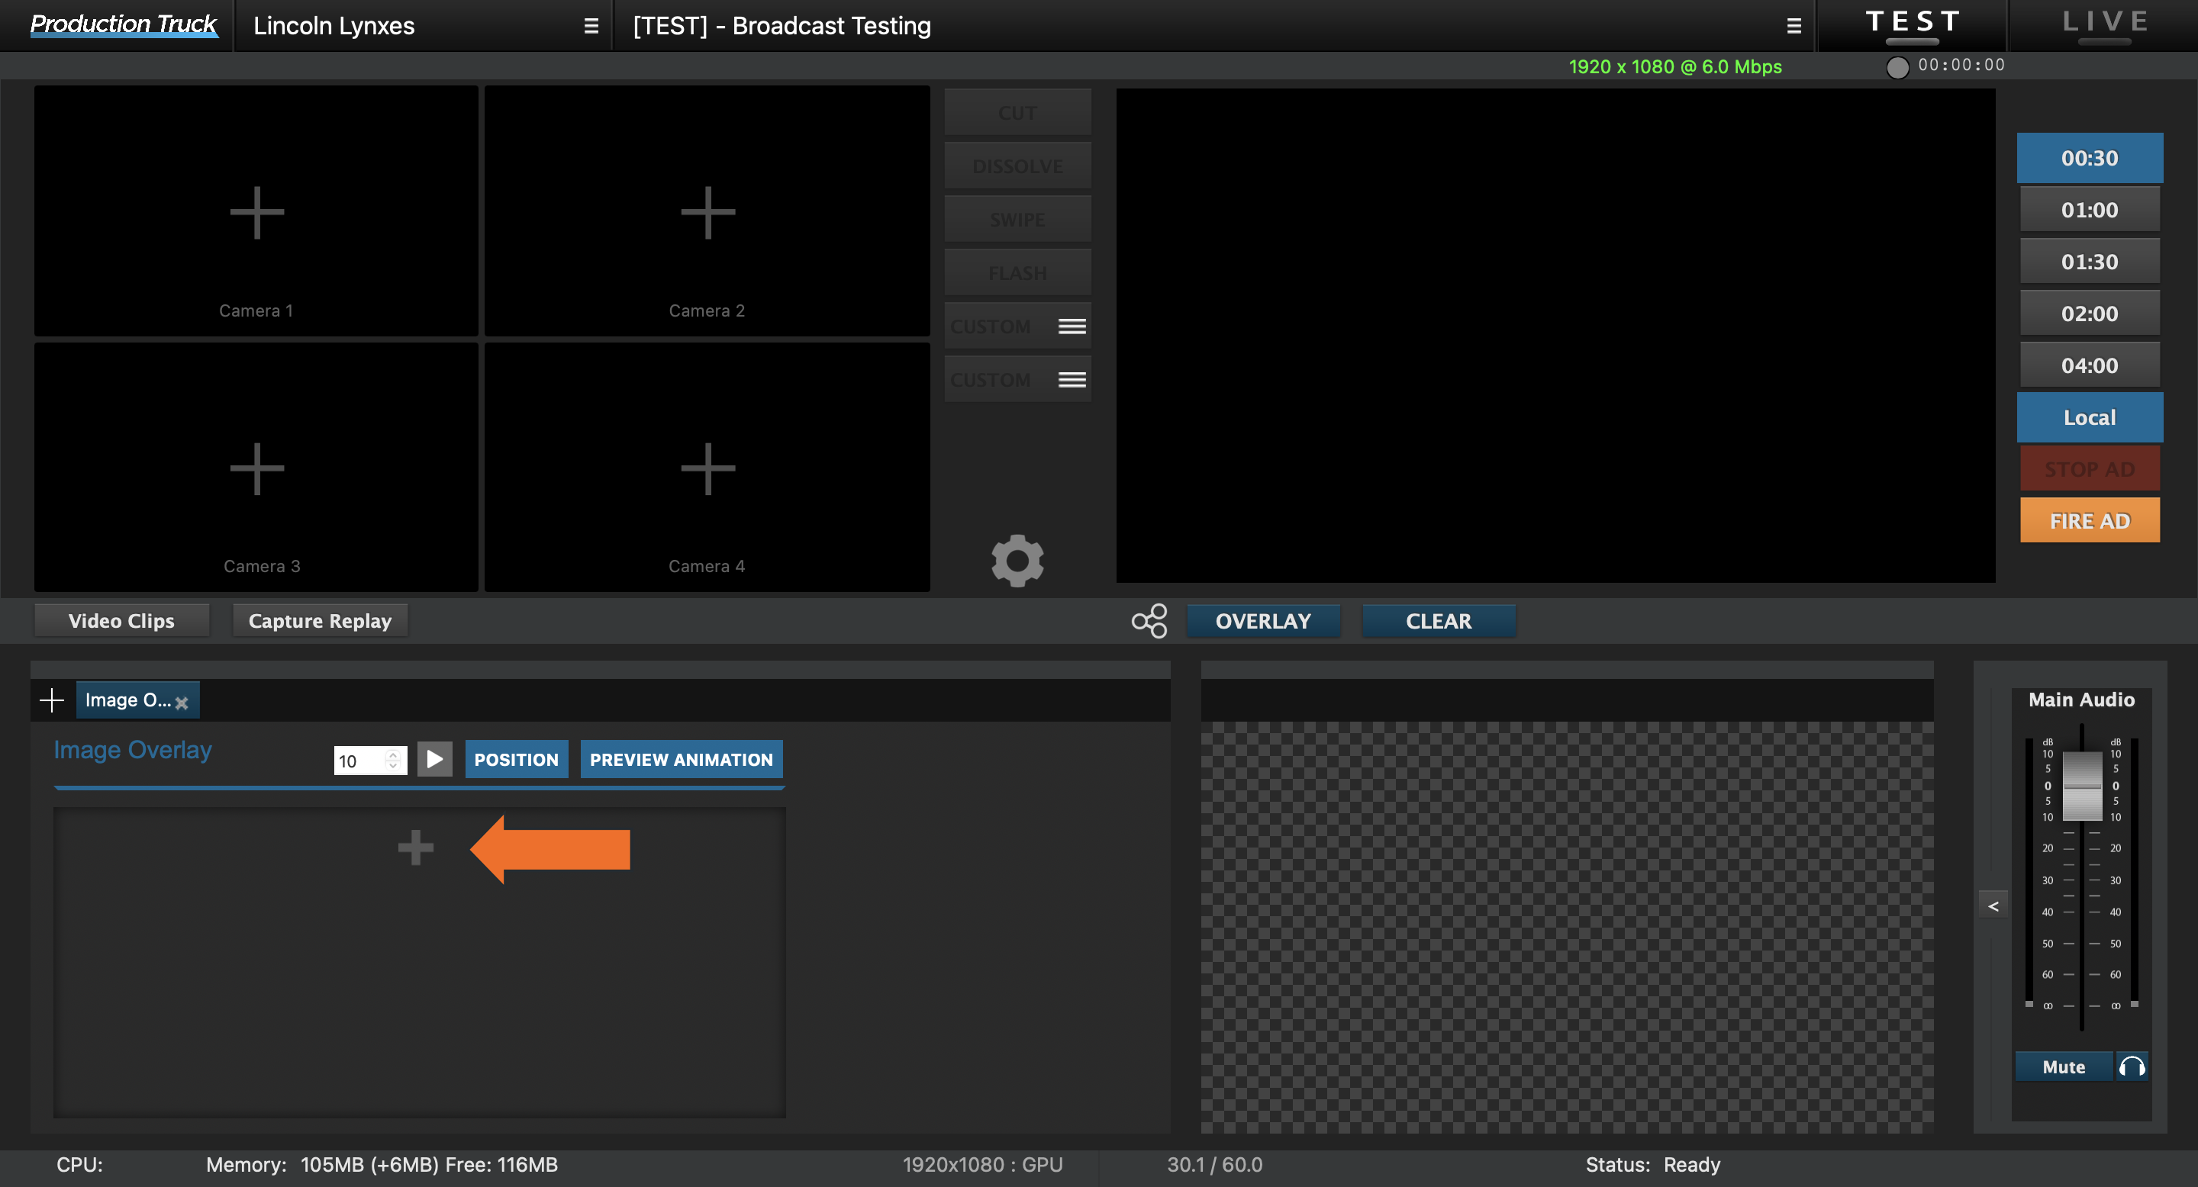Switch to LIVE mode
This screenshot has width=2198, height=1187.
tap(2104, 24)
